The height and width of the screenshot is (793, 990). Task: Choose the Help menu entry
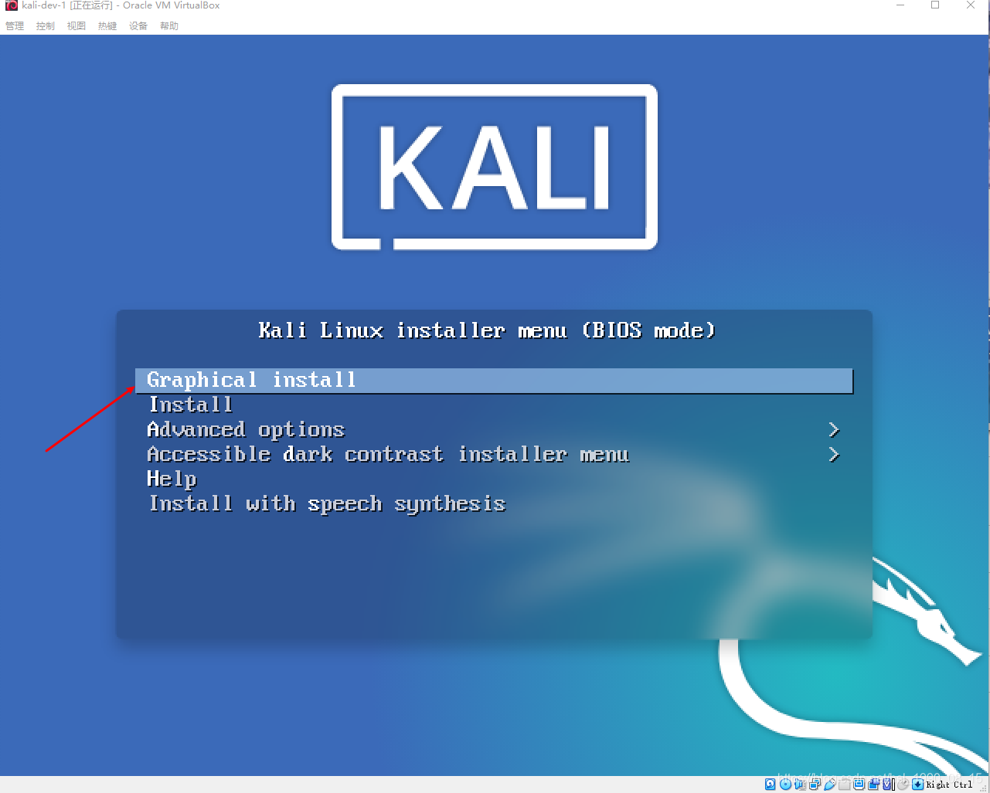(x=172, y=480)
